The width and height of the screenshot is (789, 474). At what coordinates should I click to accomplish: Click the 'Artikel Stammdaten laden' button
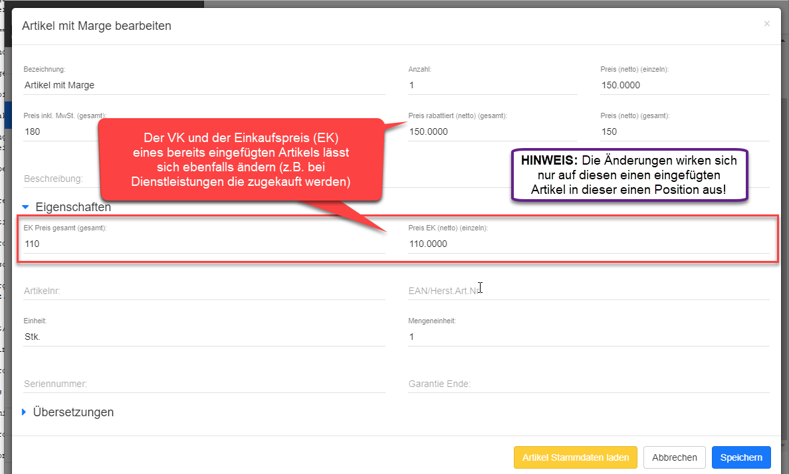[576, 457]
